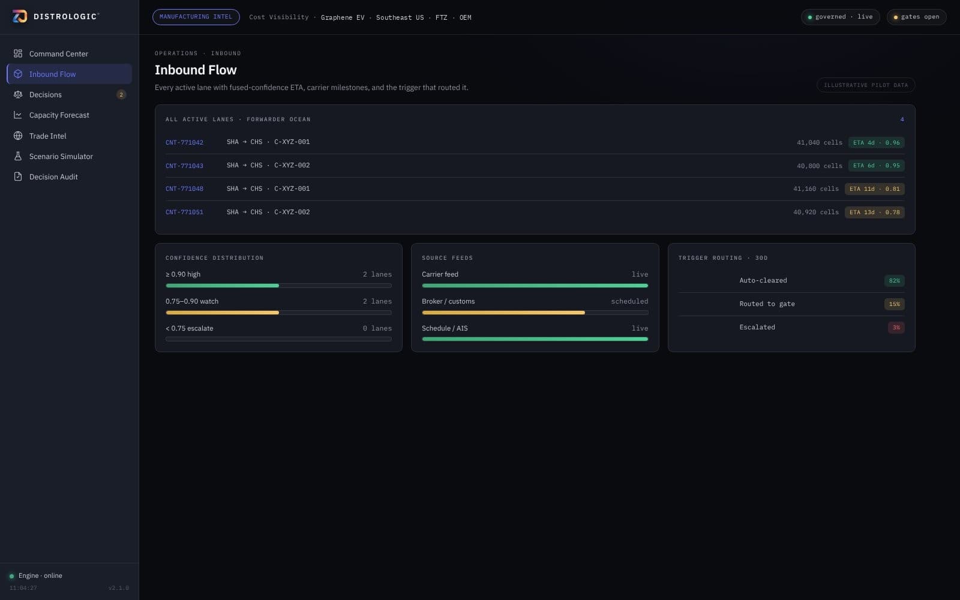Open container link CNT-771048
Viewport: 960px width, 600px height.
point(184,189)
